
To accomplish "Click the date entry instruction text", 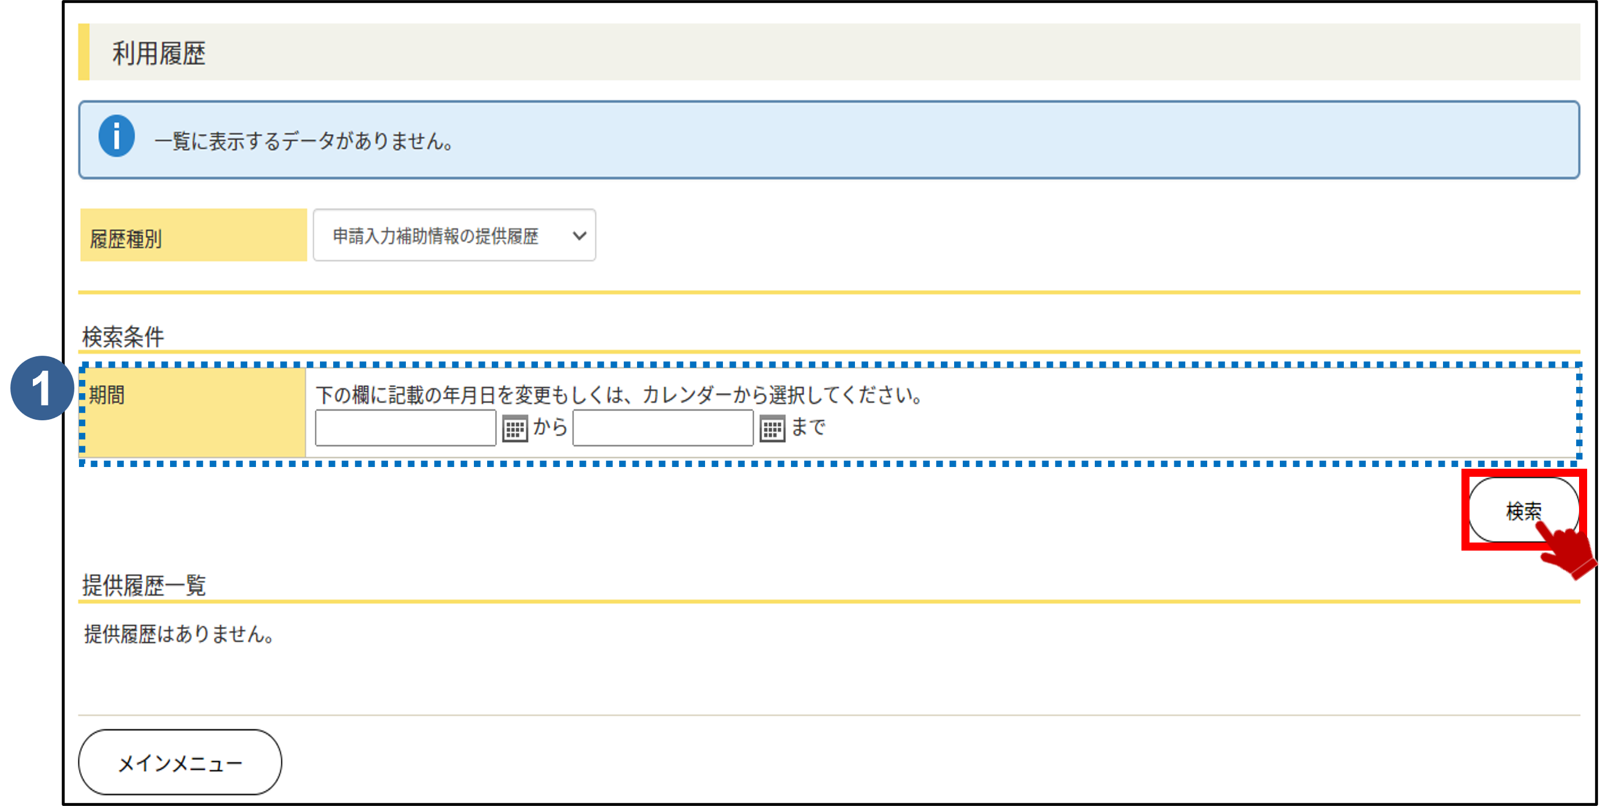I will [620, 395].
